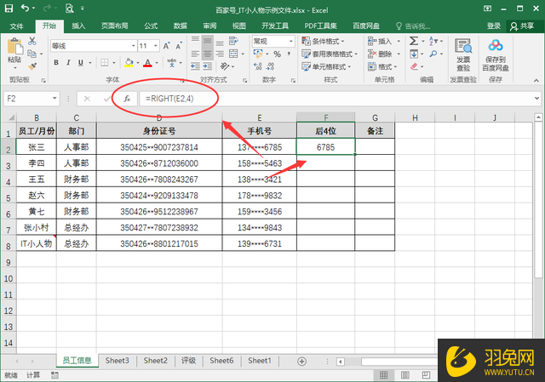
Task: Open the print preview quick-access icon
Action: point(70,9)
